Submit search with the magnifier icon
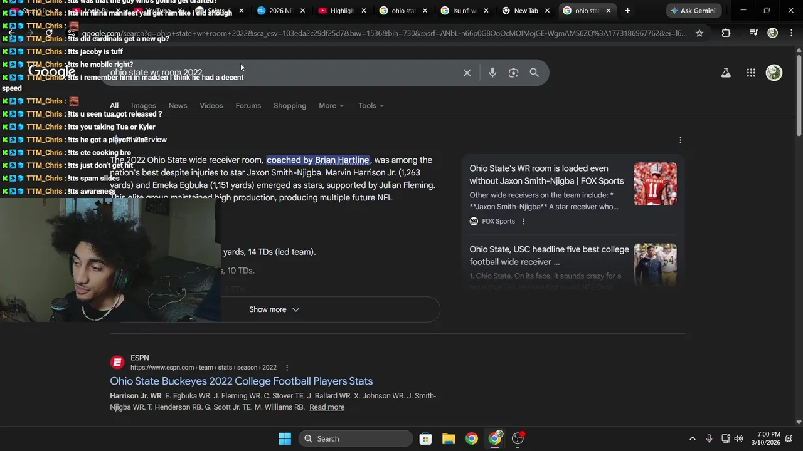 click(x=534, y=73)
